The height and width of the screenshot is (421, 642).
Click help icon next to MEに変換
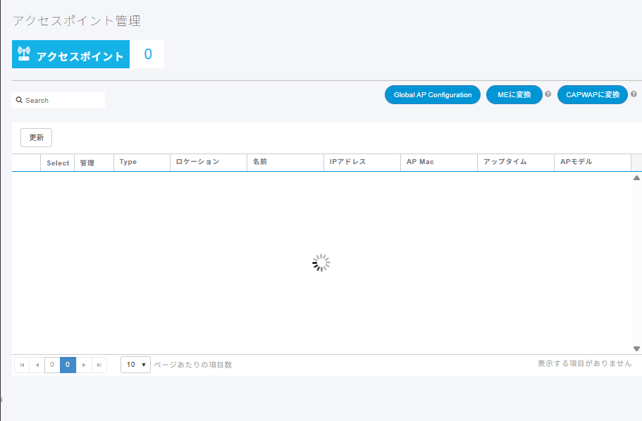[548, 94]
